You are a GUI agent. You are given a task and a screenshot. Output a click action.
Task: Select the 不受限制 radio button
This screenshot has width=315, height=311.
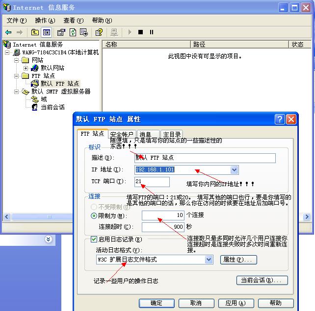(94, 207)
